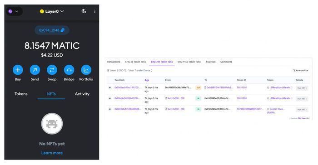This screenshot has height=165, width=318.
Task: Open the Advanced Filter option
Action: coord(301,70)
